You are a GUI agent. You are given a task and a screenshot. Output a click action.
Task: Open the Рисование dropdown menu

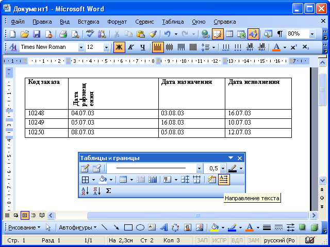(24, 227)
